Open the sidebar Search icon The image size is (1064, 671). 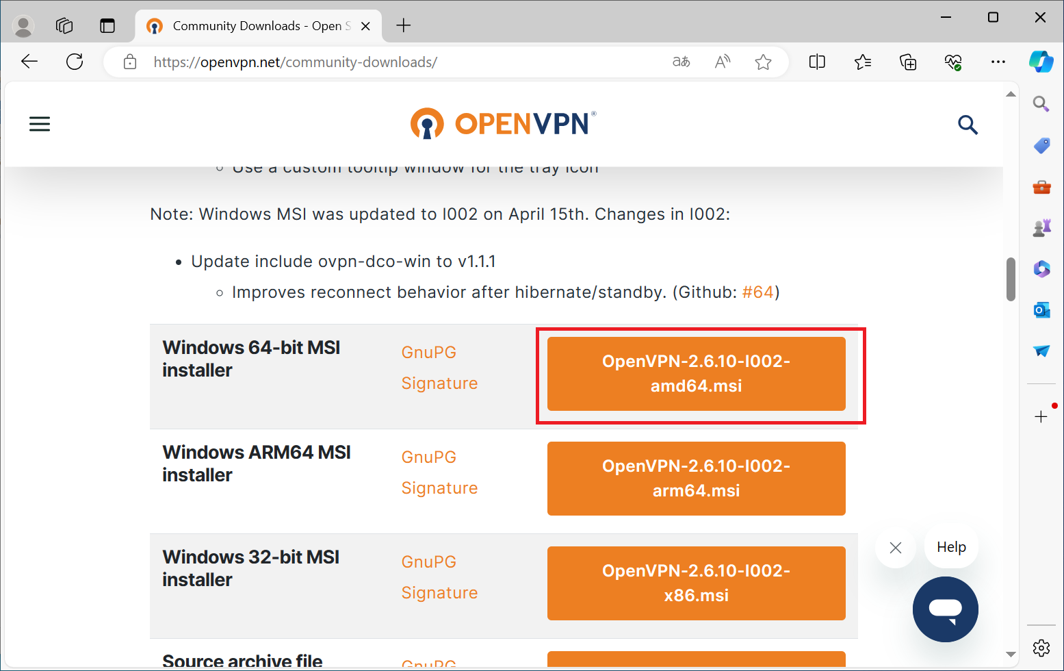[x=1041, y=104]
